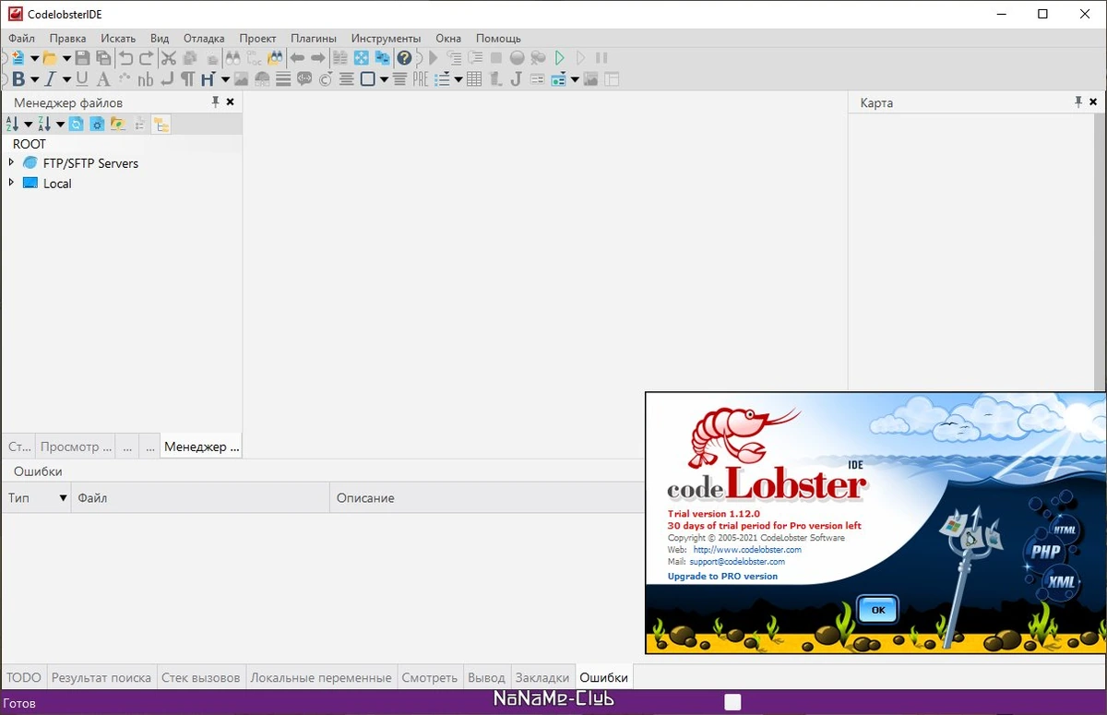Viewport: 1107px width, 715px height.
Task: Pin the Менеджер файлов panel
Action: point(216,102)
